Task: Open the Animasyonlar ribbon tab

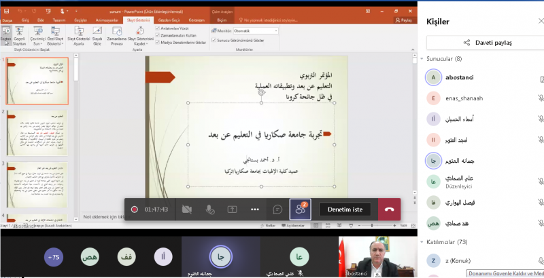Action: pos(107,20)
